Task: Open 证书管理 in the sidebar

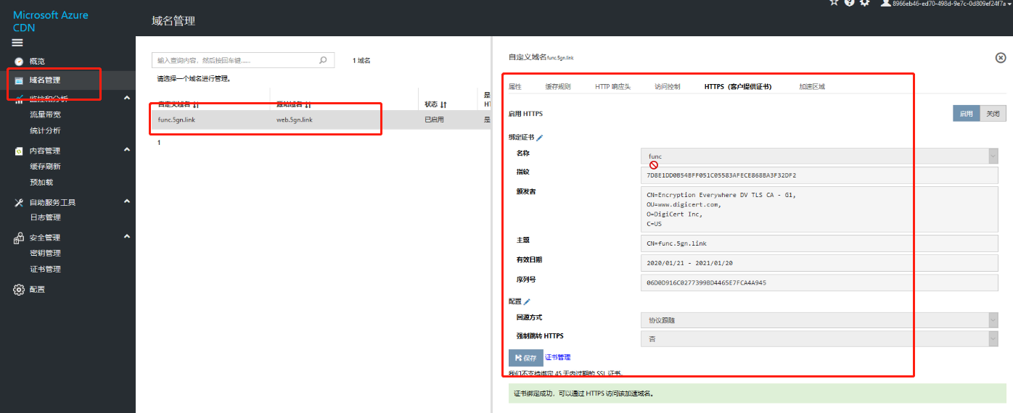Action: tap(45, 269)
